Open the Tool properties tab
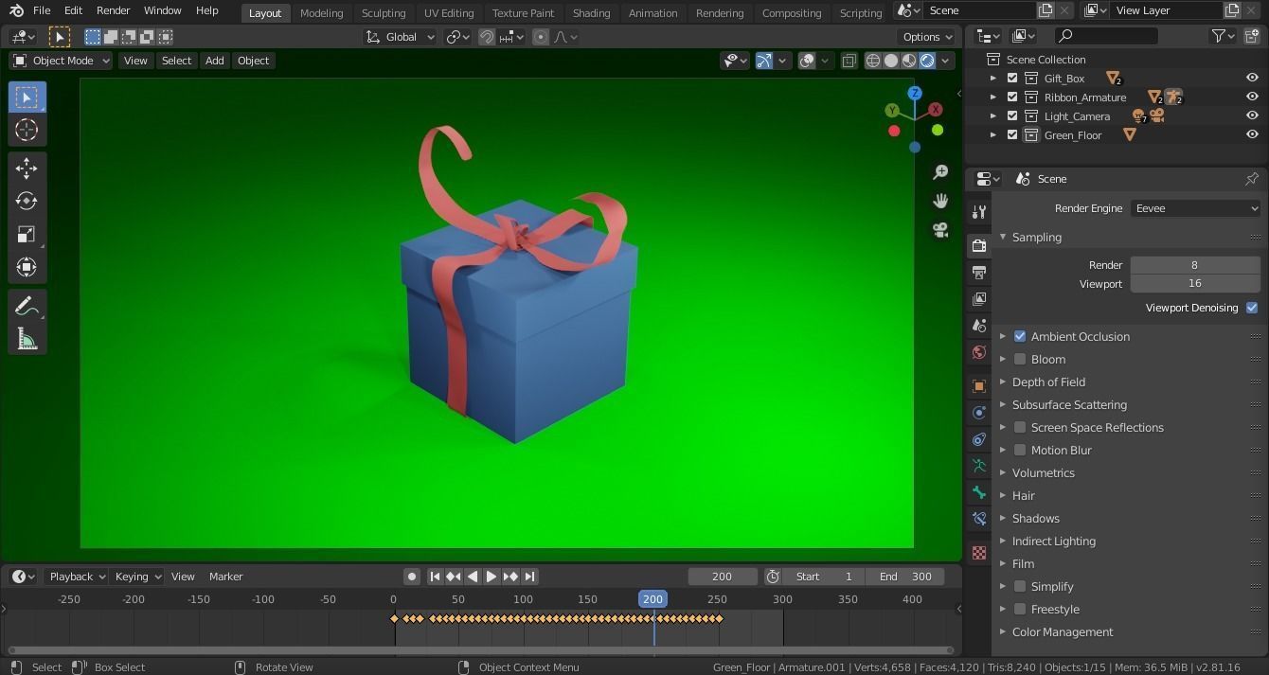1269x675 pixels. click(979, 212)
